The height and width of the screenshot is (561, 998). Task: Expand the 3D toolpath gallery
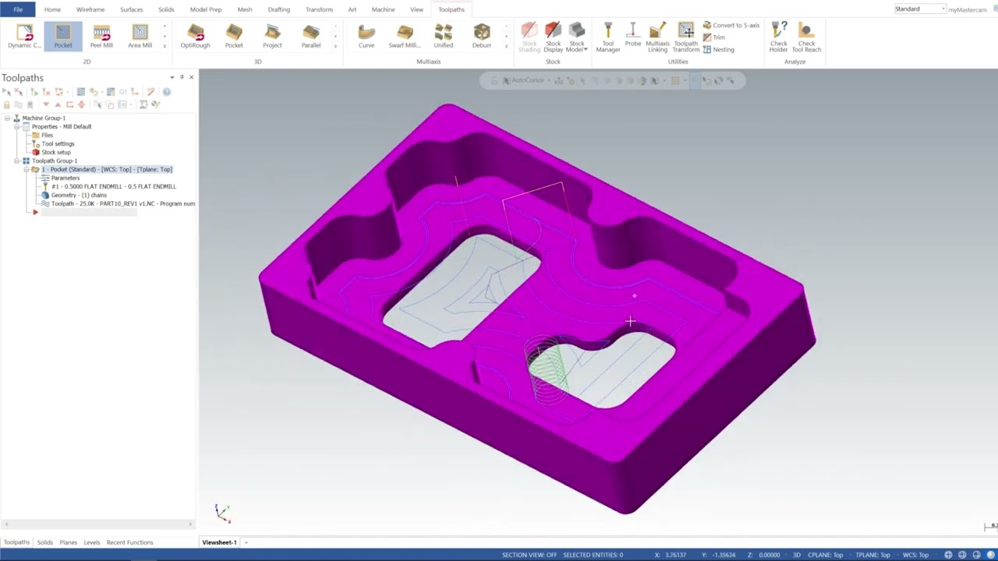tap(335, 47)
